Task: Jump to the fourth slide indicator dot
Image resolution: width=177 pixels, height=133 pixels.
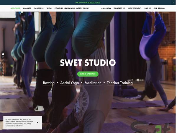Action: pyautogui.click(x=3, y=64)
